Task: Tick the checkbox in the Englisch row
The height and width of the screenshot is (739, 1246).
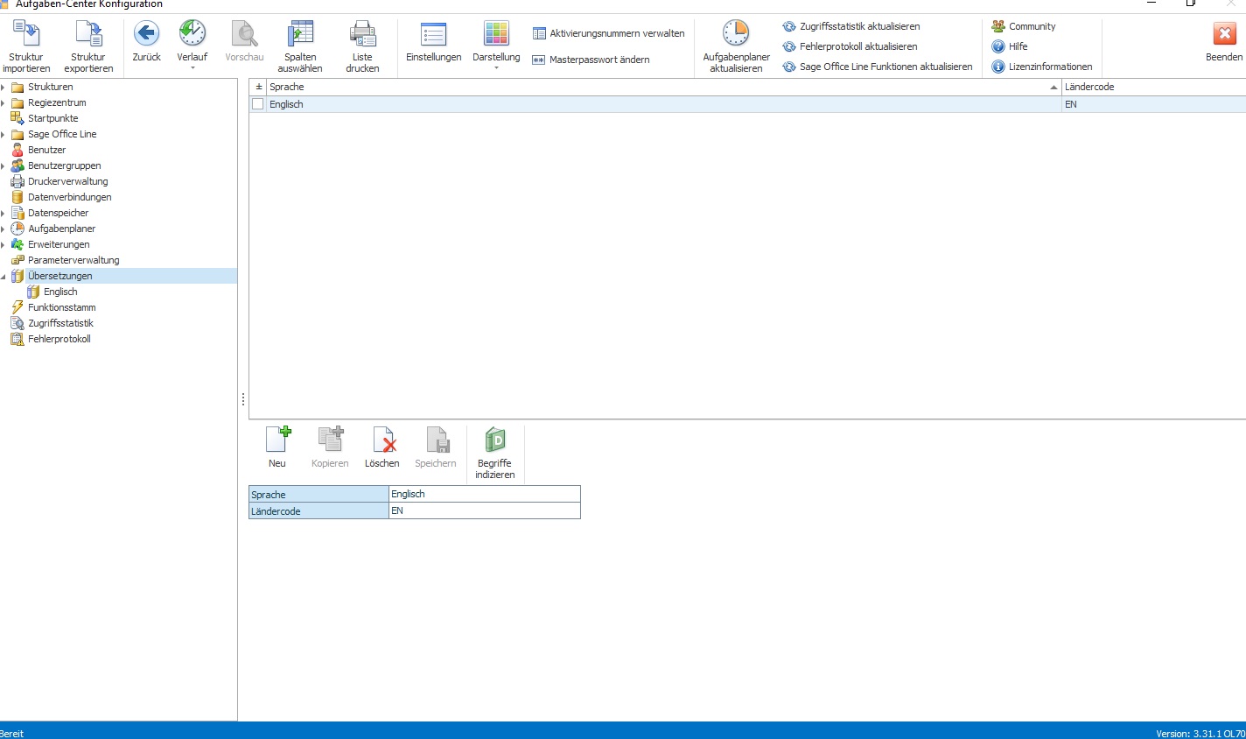Action: [257, 104]
